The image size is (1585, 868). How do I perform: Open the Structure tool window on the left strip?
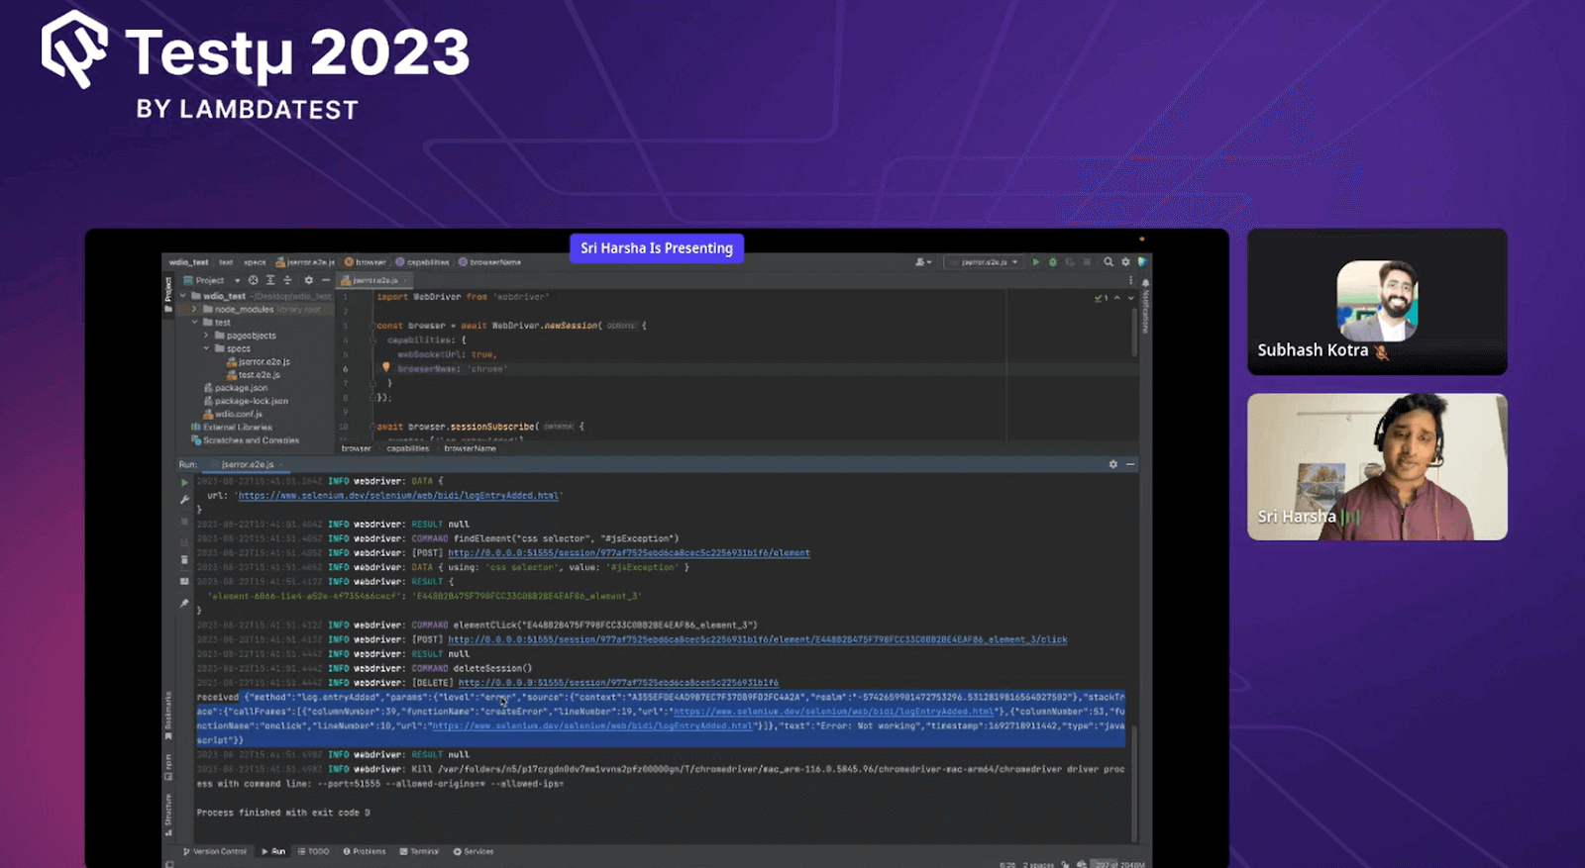(x=168, y=814)
